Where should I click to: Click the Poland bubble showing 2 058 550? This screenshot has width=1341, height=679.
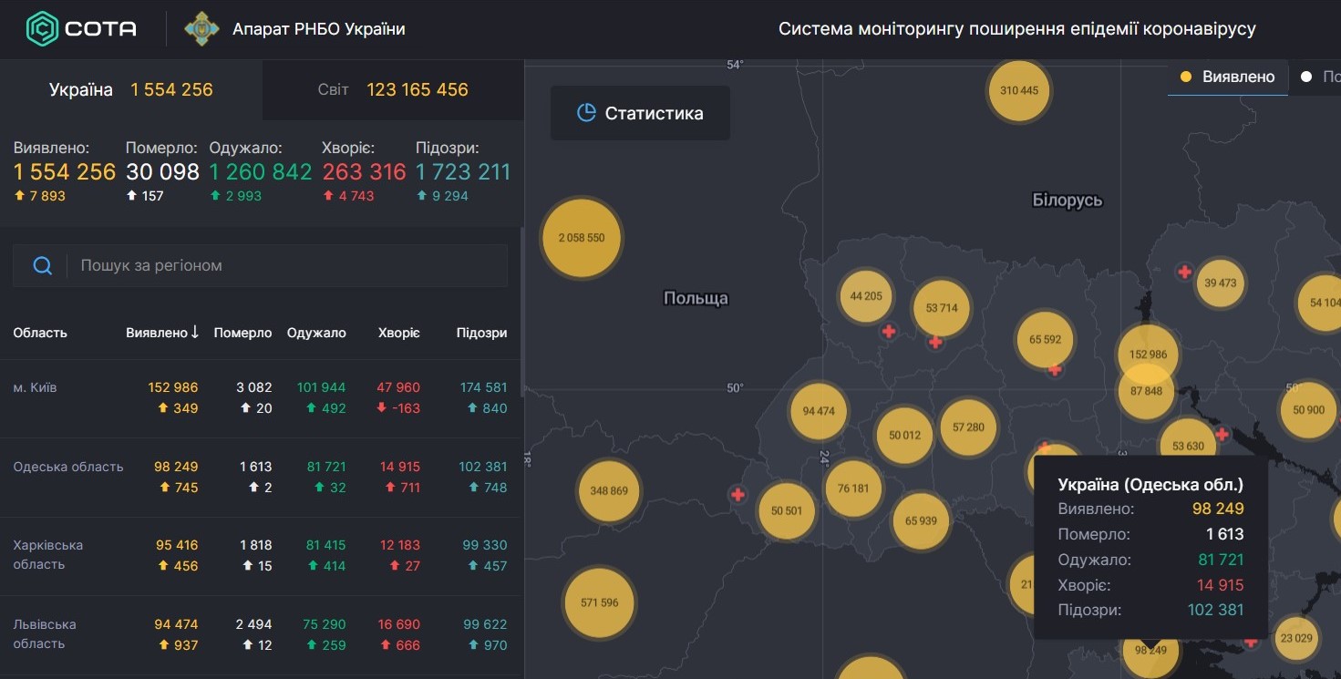(x=582, y=238)
